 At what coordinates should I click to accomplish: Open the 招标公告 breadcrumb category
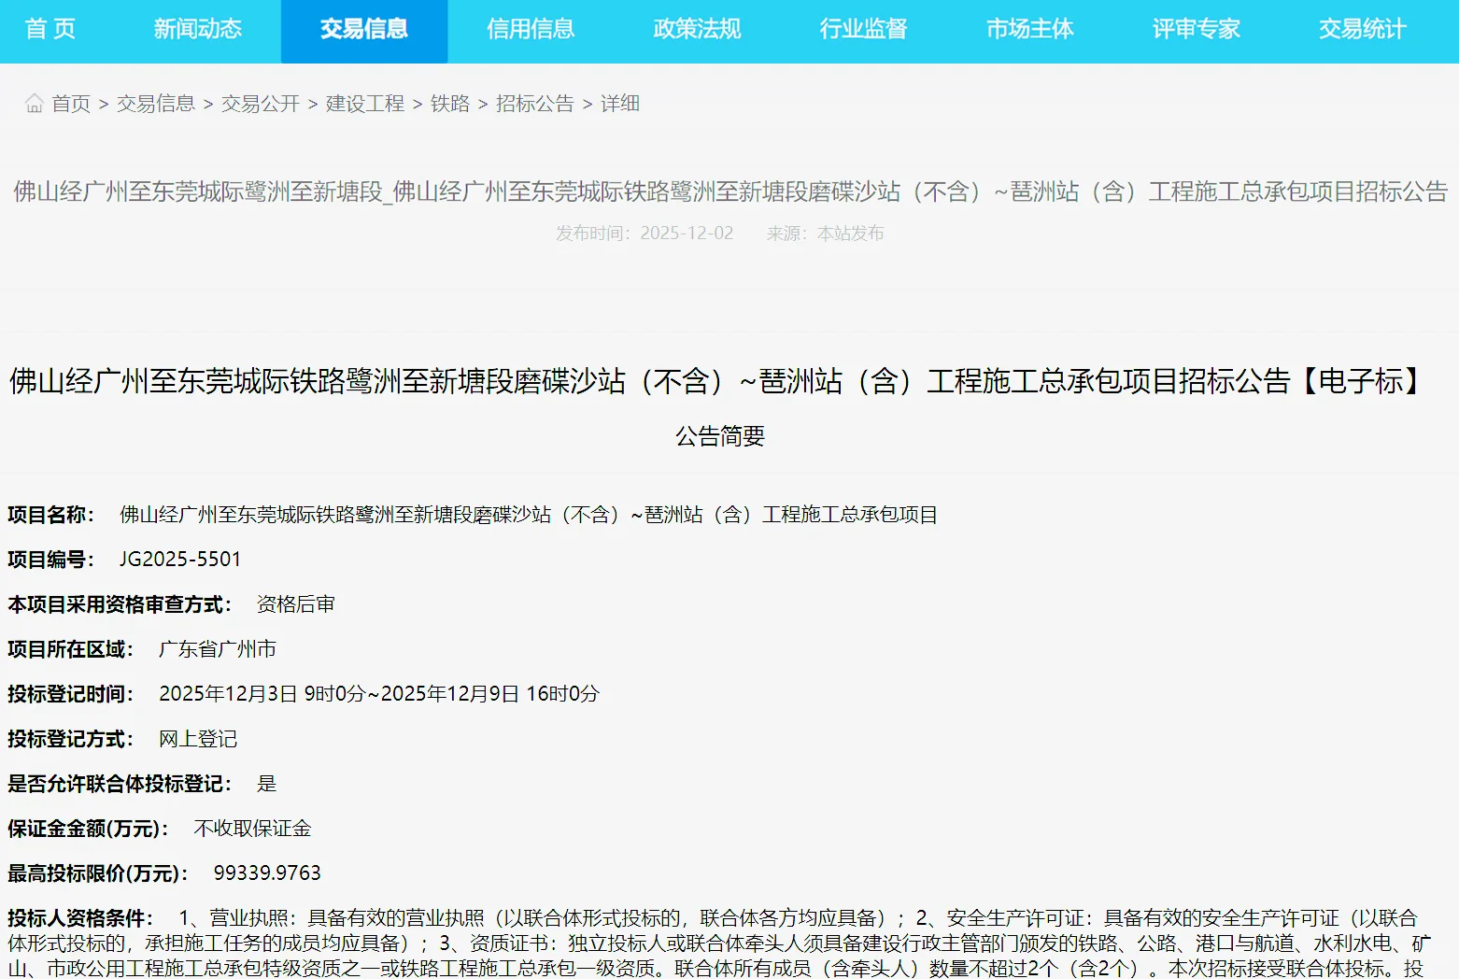pyautogui.click(x=534, y=103)
